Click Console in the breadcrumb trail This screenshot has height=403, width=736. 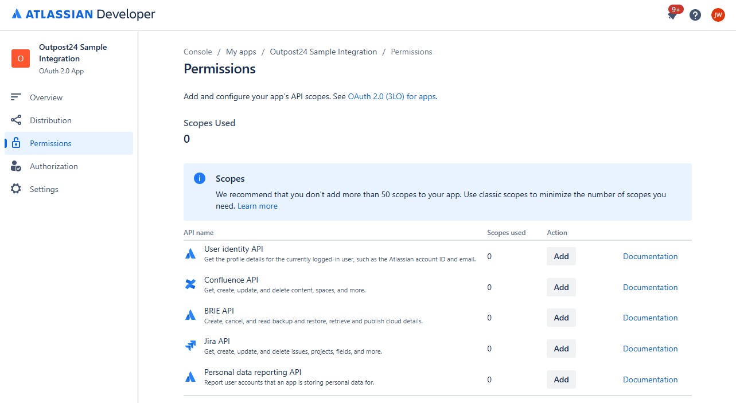pos(197,51)
